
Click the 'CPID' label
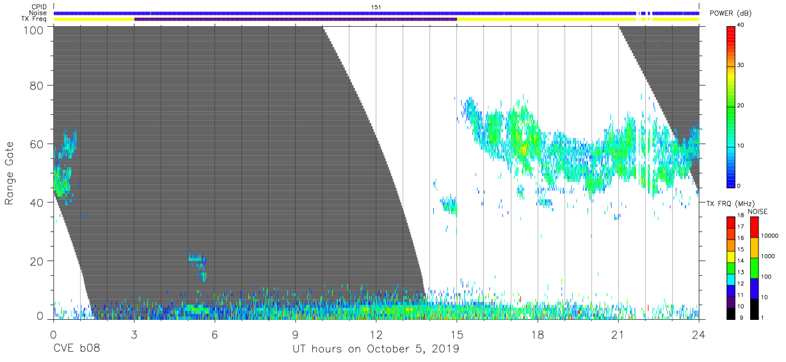(x=39, y=7)
